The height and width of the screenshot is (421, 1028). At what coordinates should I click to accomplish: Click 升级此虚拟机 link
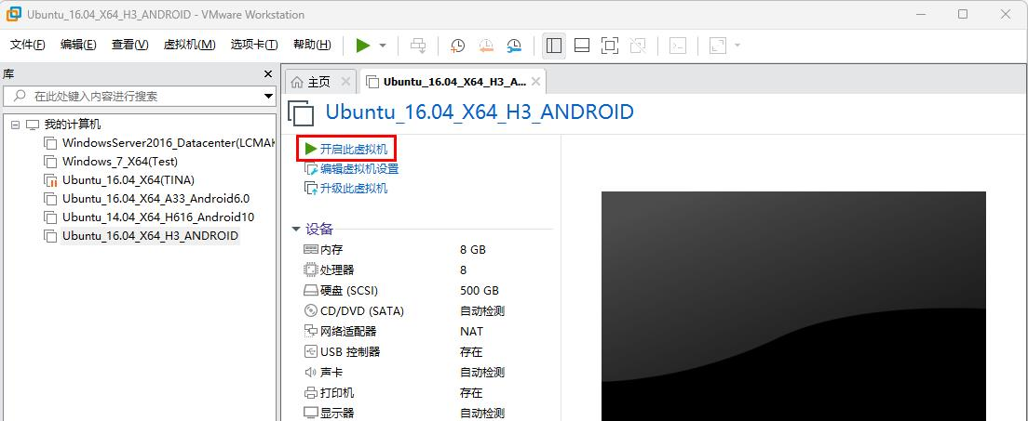coord(354,189)
